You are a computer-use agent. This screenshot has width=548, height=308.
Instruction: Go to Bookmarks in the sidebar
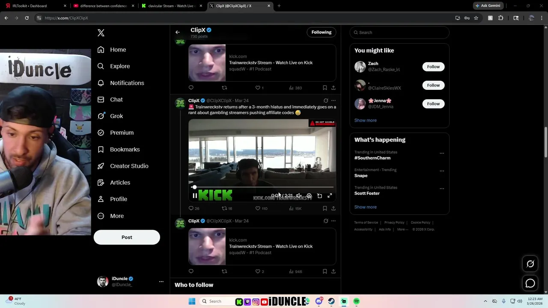(x=119, y=149)
